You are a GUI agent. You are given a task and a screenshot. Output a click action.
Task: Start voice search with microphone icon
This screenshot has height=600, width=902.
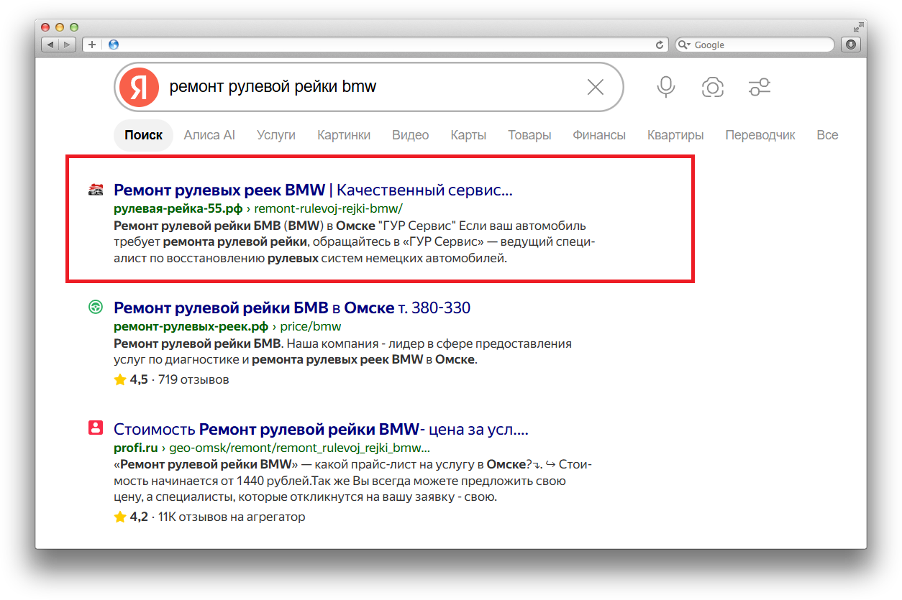[666, 88]
